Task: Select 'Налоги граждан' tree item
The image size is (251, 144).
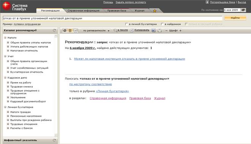Action: (21, 112)
